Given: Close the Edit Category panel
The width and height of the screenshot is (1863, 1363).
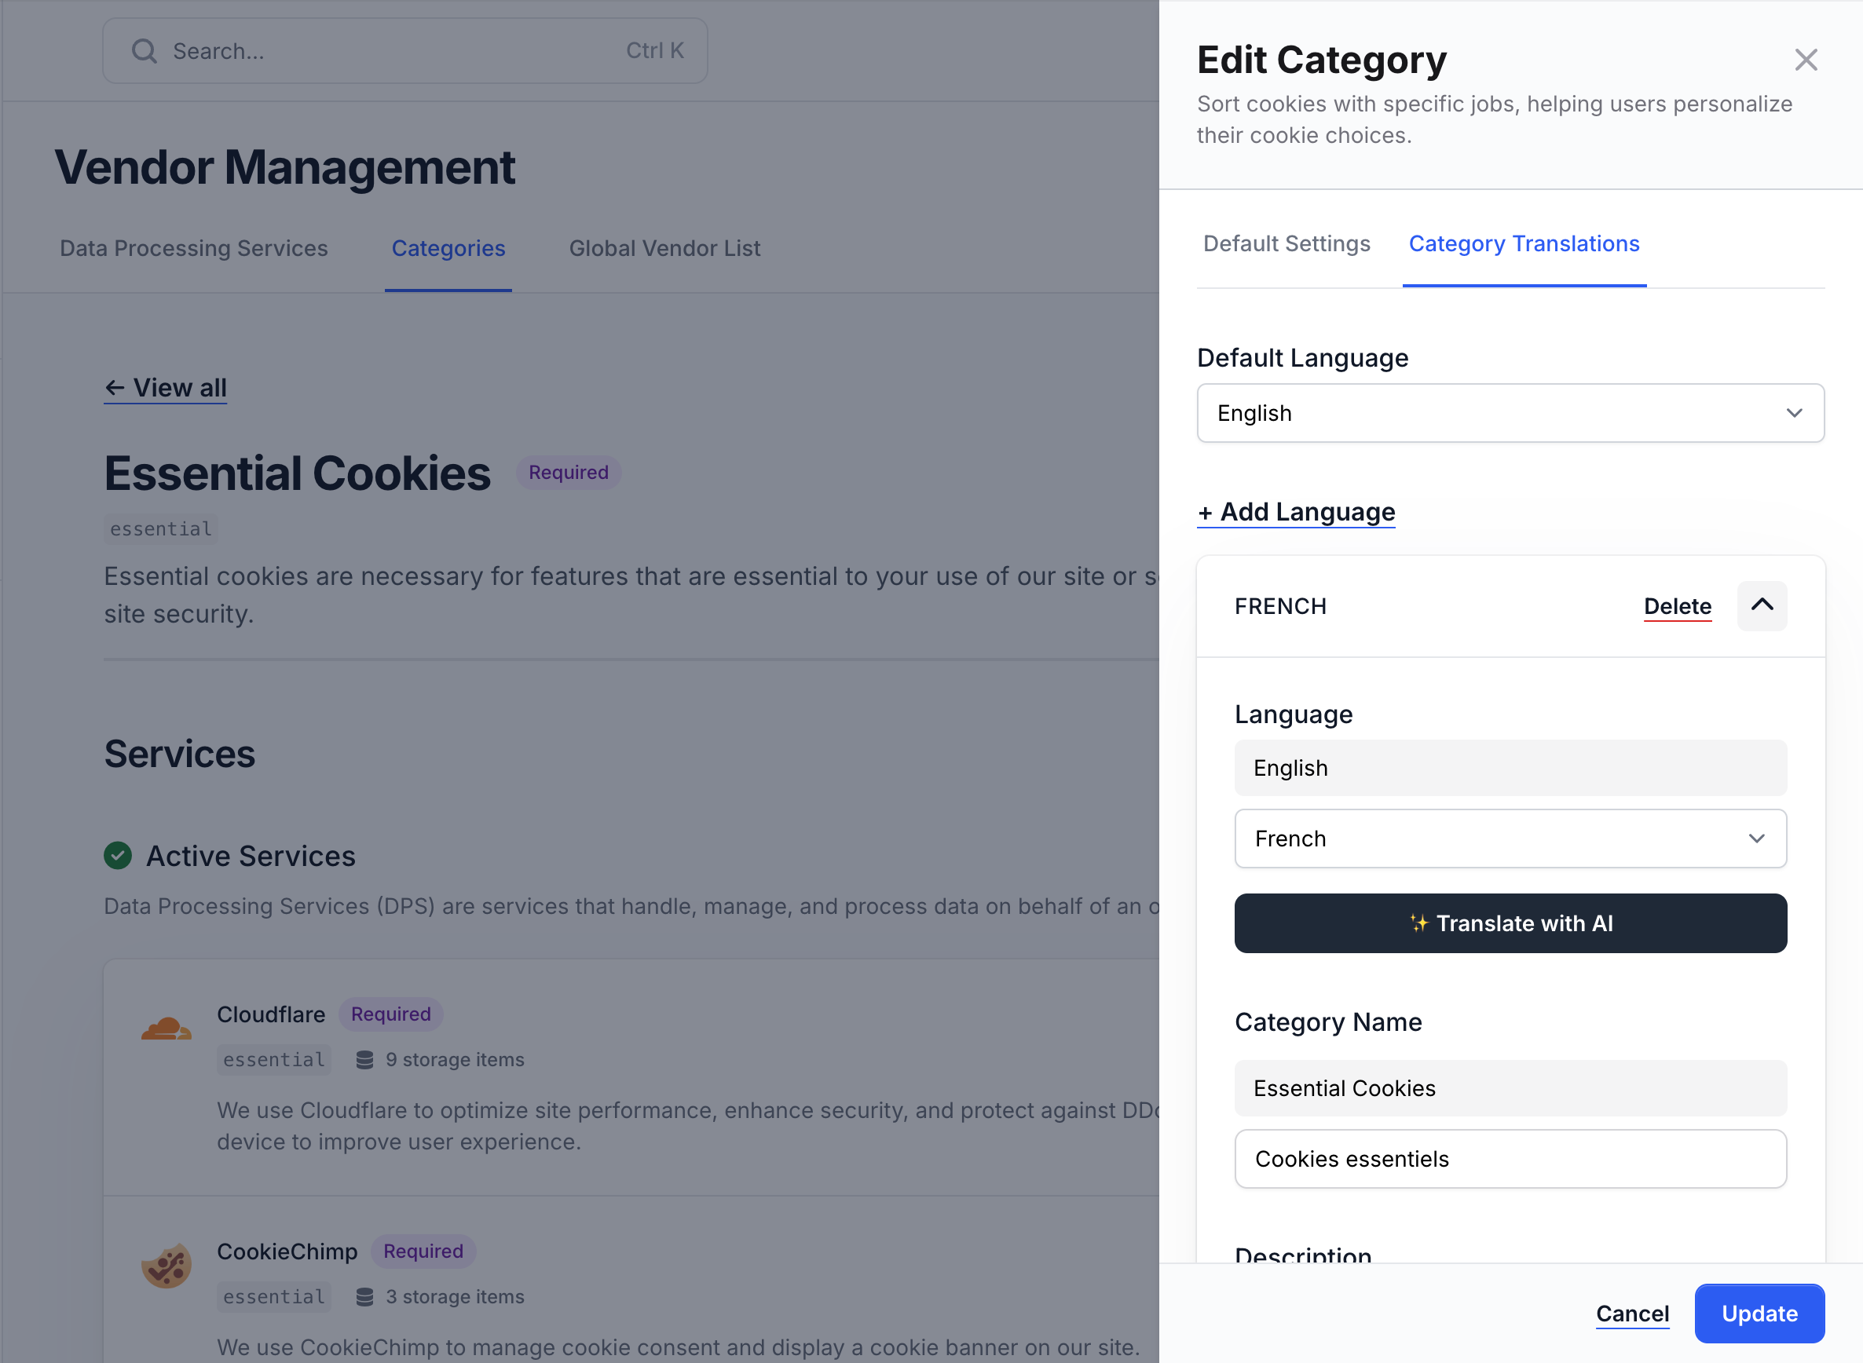Looking at the screenshot, I should 1805,60.
